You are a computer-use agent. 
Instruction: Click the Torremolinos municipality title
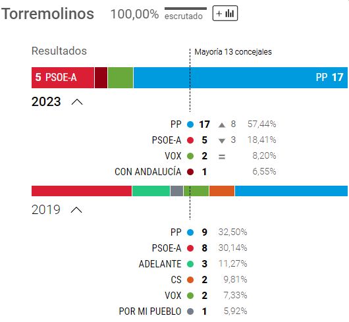(47, 14)
